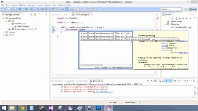
Task: Collapse the src folder in Package Explorer
Action: 7,21
